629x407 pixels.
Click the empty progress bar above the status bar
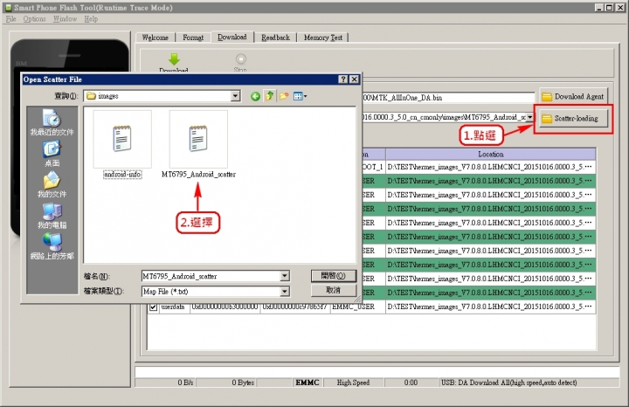point(377,372)
